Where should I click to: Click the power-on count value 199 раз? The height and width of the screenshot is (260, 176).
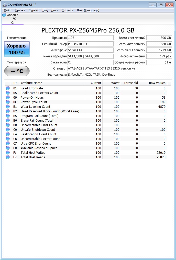click(159, 56)
